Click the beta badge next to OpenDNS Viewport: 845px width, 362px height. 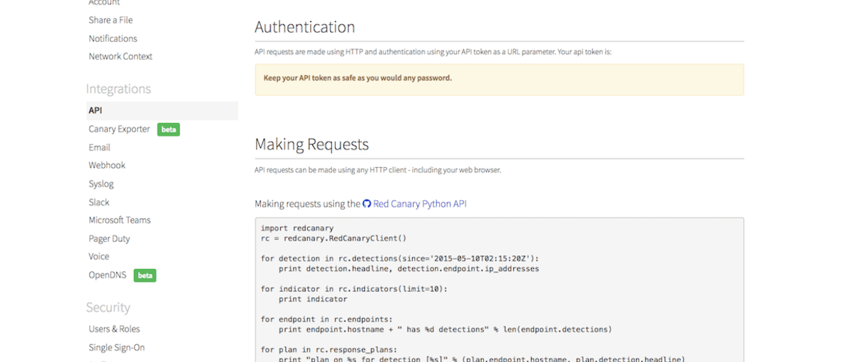145,275
